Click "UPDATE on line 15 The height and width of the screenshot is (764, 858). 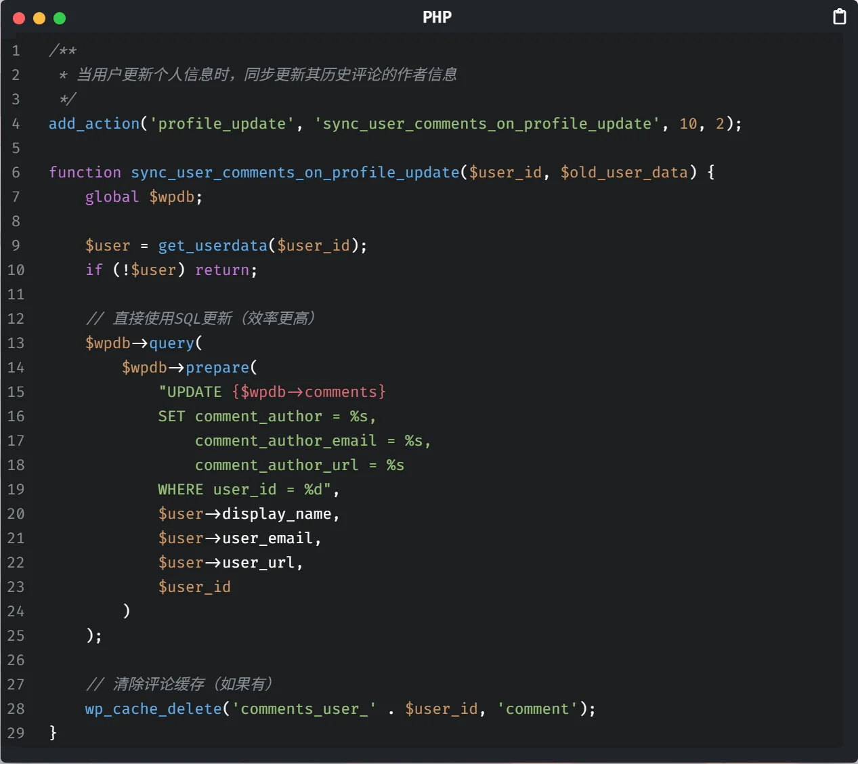190,392
